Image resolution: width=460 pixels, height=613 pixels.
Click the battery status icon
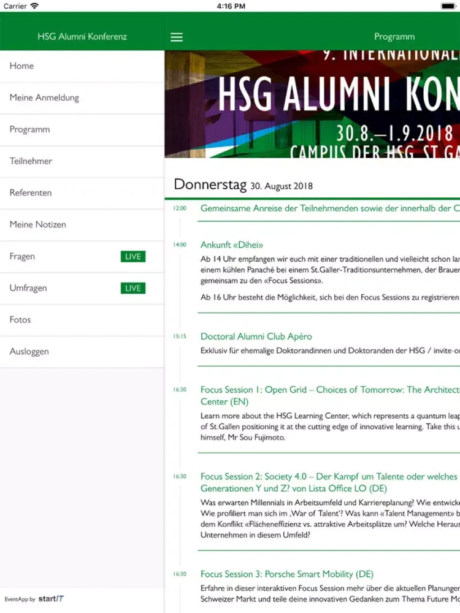[448, 6]
